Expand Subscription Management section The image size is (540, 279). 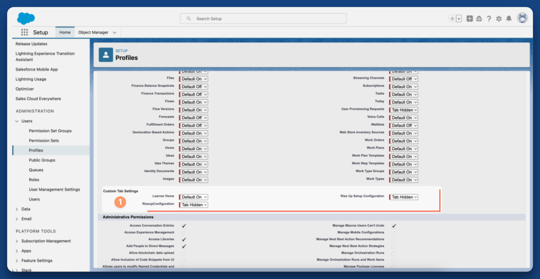coord(17,241)
